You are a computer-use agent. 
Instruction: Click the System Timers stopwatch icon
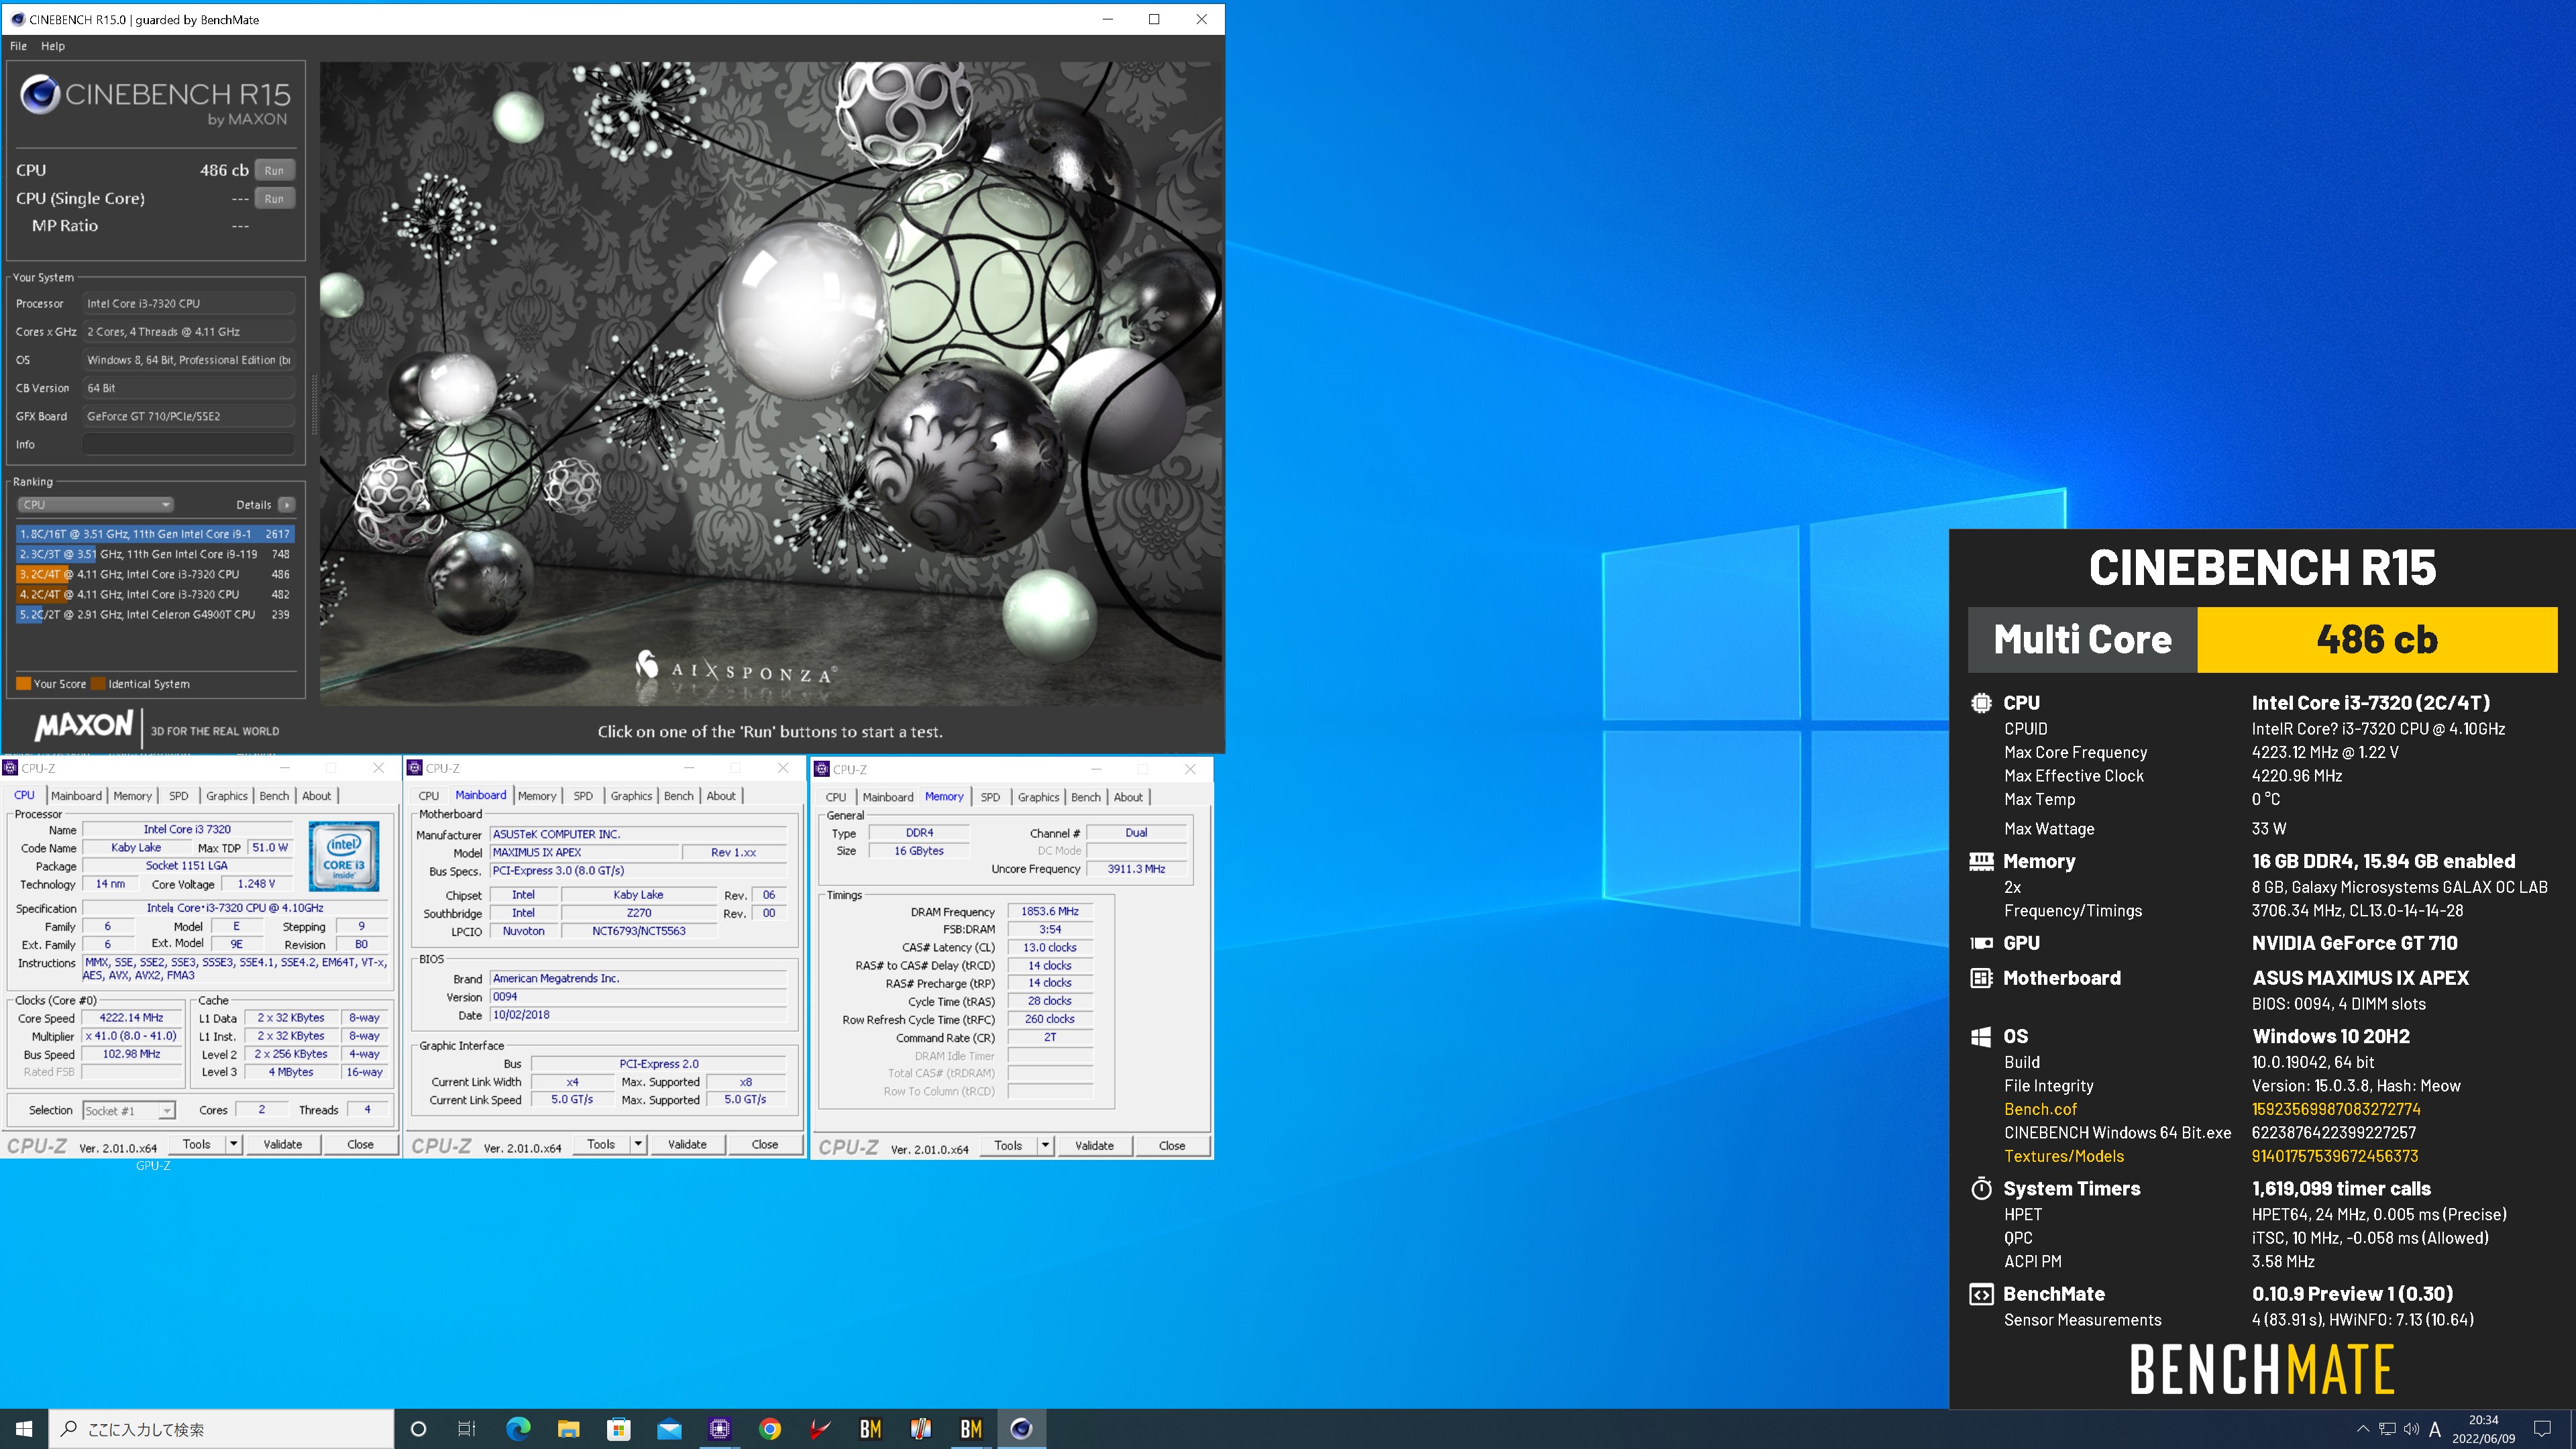point(1980,1188)
